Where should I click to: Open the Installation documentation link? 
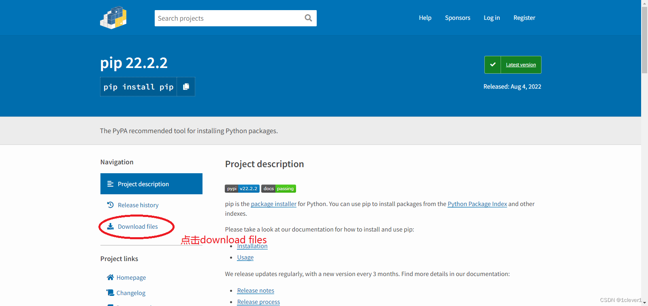pos(252,246)
